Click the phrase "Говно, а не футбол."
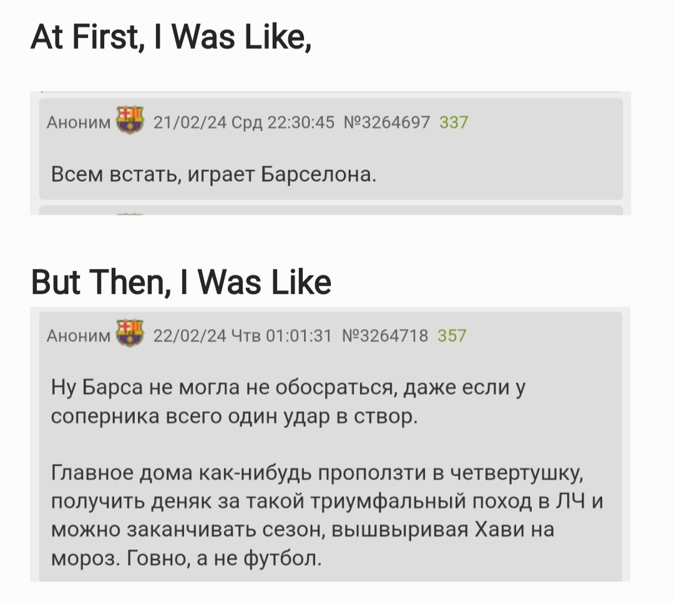674x604 pixels. pyautogui.click(x=225, y=558)
